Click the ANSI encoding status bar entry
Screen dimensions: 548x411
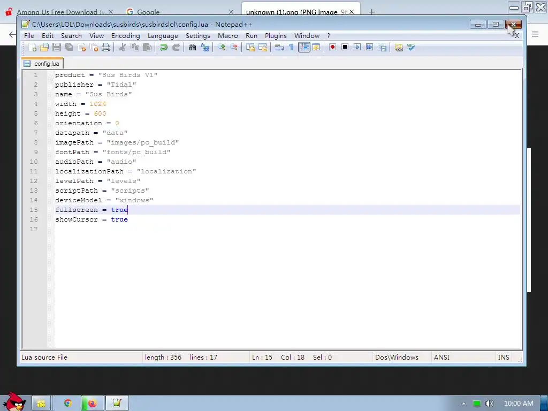coord(442,357)
